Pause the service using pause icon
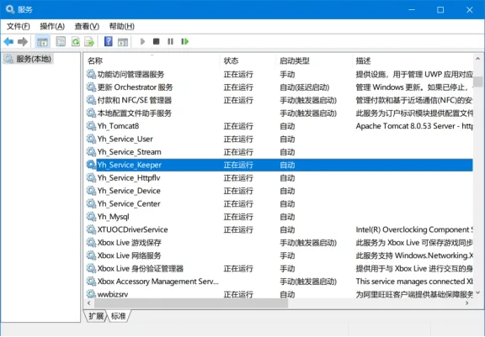 click(x=170, y=41)
